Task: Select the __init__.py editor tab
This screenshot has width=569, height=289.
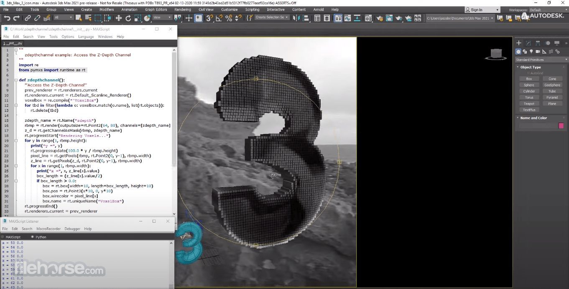Action: [13, 43]
